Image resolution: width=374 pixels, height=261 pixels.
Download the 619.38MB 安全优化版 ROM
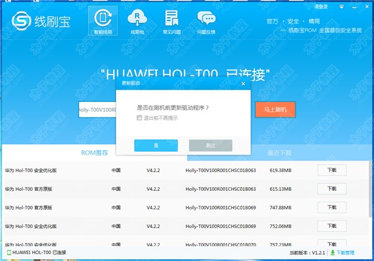point(332,170)
